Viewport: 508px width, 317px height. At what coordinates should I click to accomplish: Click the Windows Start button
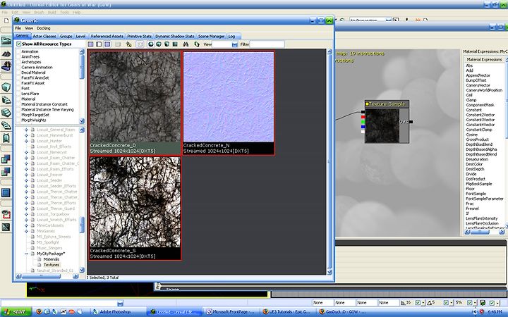click(x=16, y=312)
